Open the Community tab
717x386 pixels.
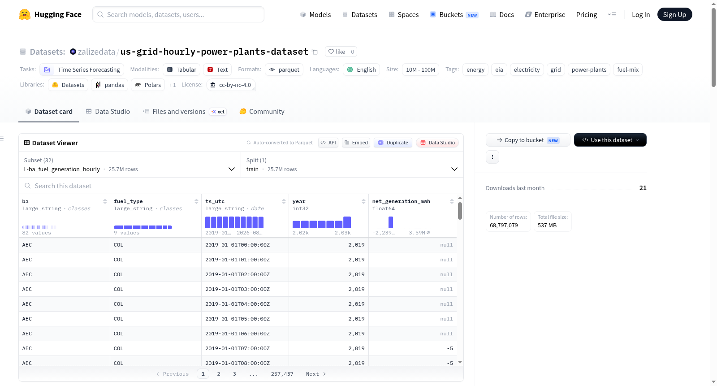pos(262,112)
